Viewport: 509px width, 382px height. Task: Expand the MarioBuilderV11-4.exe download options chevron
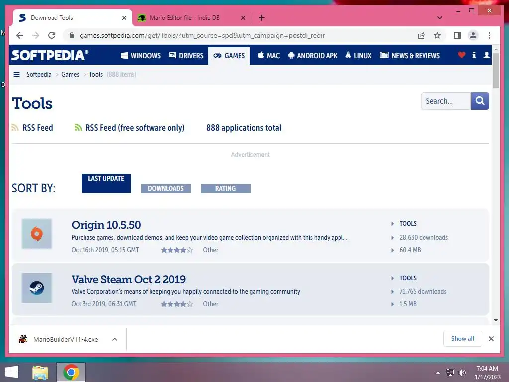click(x=115, y=339)
